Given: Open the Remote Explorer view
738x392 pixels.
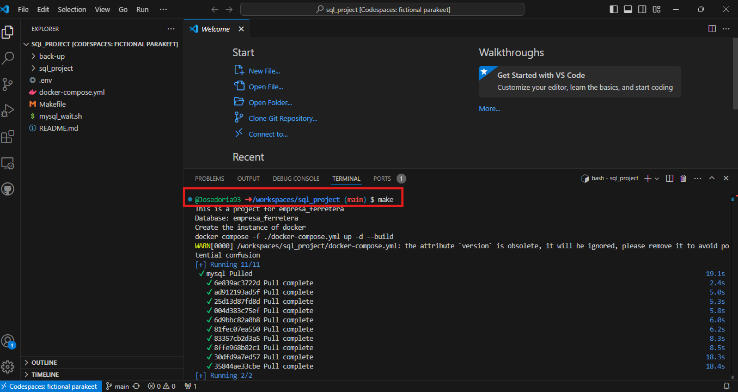Looking at the screenshot, I should coord(8,163).
